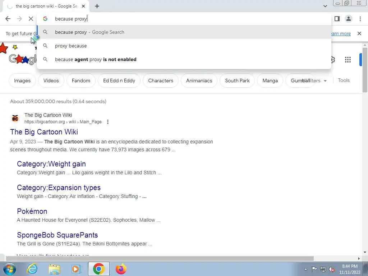368x276 pixels.
Task: Open Google search settings gear
Action: (332, 60)
